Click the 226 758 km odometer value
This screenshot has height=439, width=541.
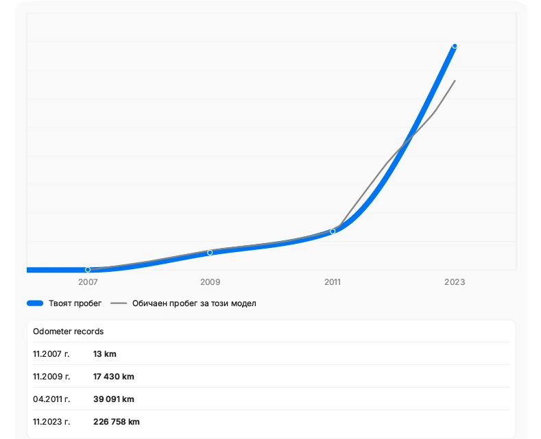(x=117, y=422)
